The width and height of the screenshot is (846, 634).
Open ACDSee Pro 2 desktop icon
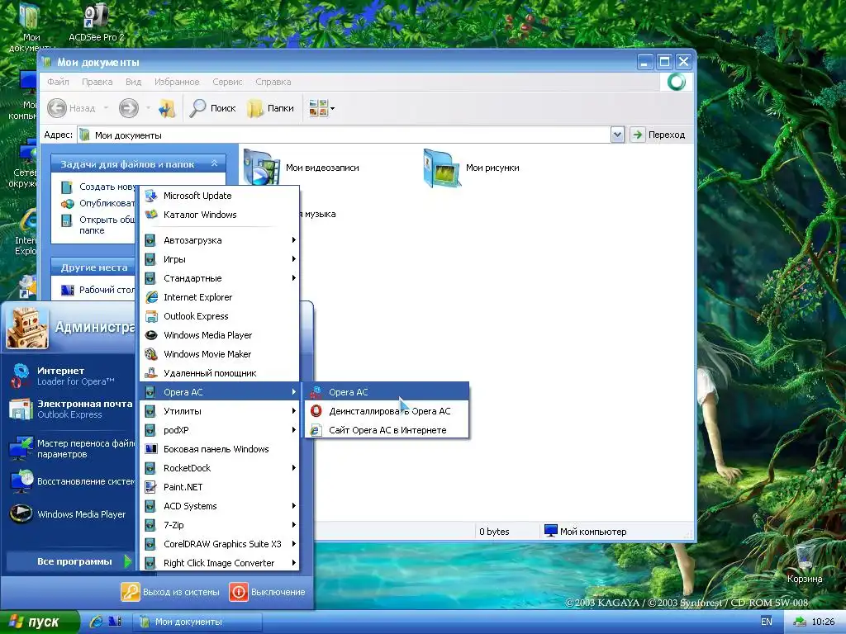pos(97,21)
